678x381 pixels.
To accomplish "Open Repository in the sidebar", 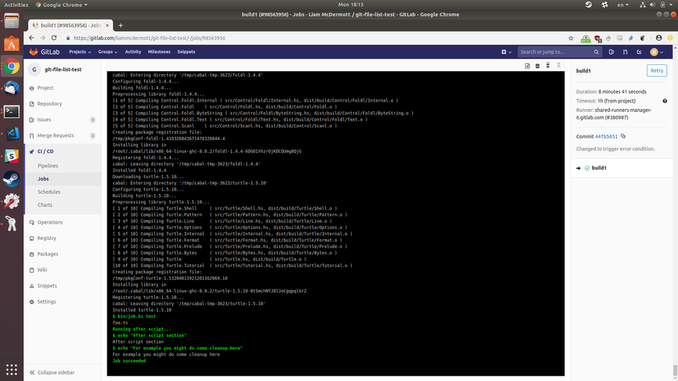I will coord(50,104).
